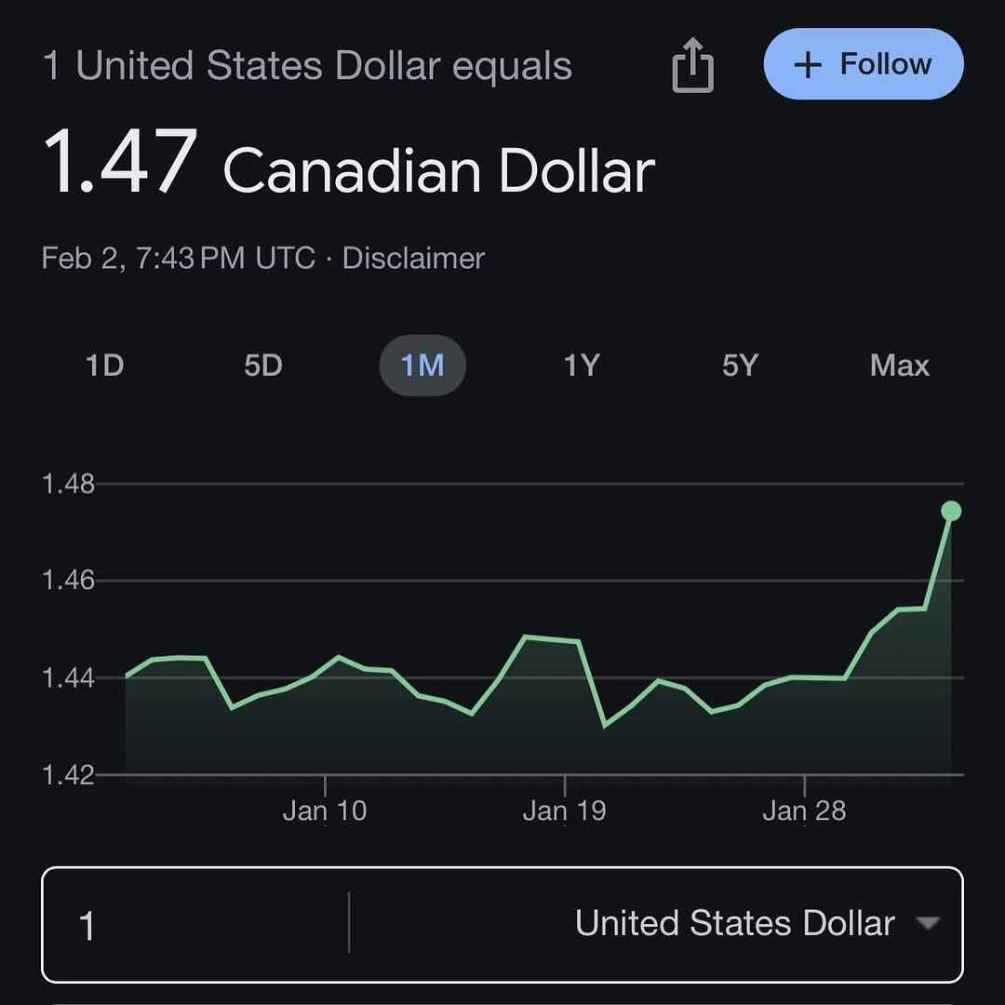Switch to the 5Y range tab

click(740, 366)
